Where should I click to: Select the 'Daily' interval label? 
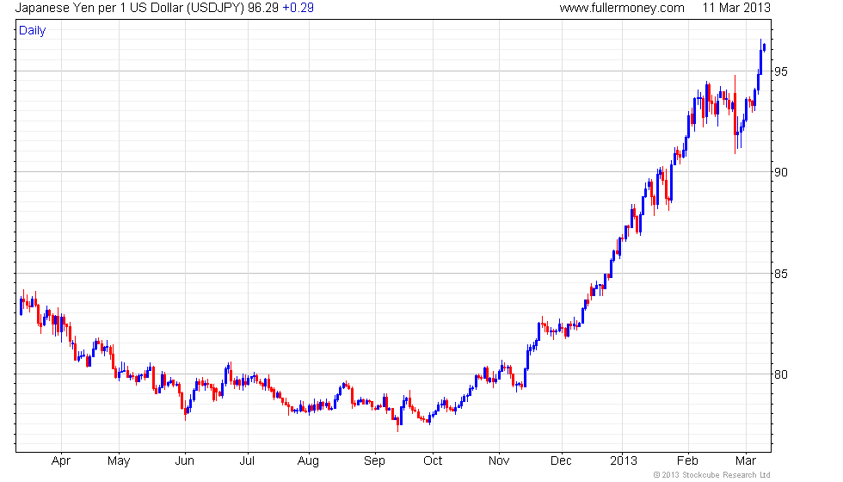pos(33,31)
